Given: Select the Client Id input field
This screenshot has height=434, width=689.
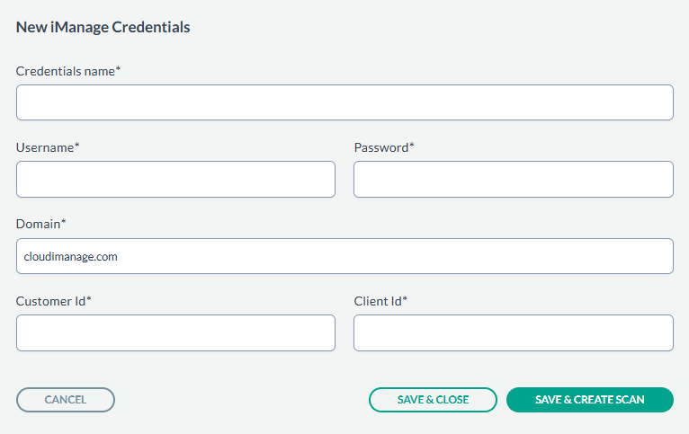Looking at the screenshot, I should point(513,332).
